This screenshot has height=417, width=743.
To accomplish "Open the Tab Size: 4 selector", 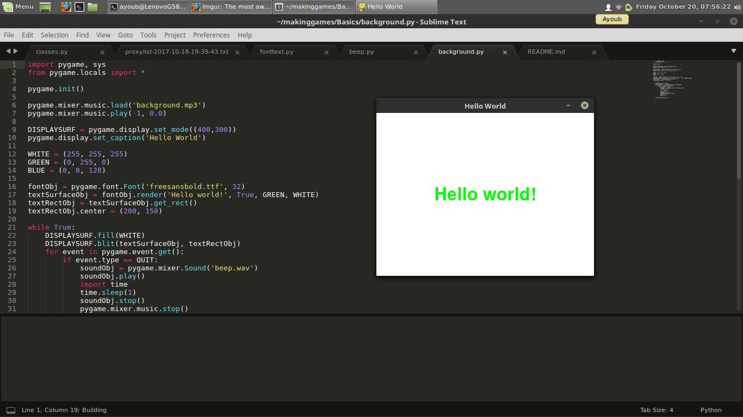I will pos(657,410).
